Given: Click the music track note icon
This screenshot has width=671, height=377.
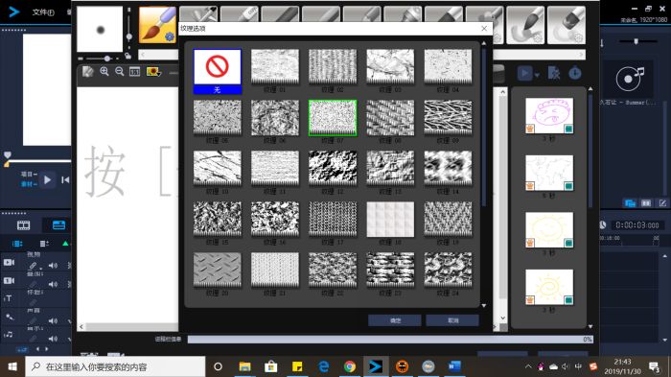Looking at the screenshot, I should pyautogui.click(x=9, y=334).
